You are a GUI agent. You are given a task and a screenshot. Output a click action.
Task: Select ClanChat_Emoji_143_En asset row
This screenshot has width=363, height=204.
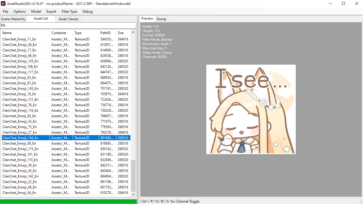point(66,89)
